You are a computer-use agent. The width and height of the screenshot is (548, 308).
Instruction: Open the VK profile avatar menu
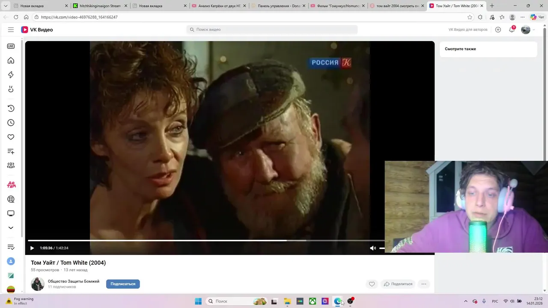(526, 30)
